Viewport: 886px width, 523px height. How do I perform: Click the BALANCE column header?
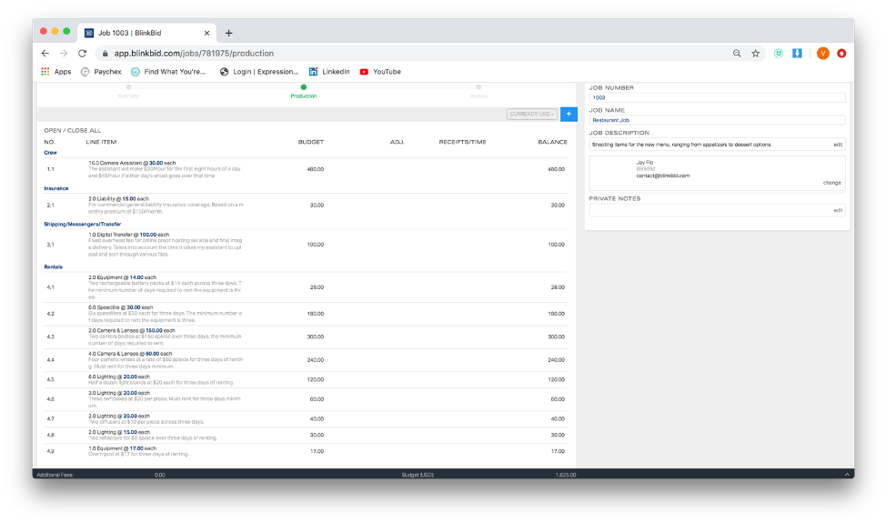pyautogui.click(x=553, y=142)
